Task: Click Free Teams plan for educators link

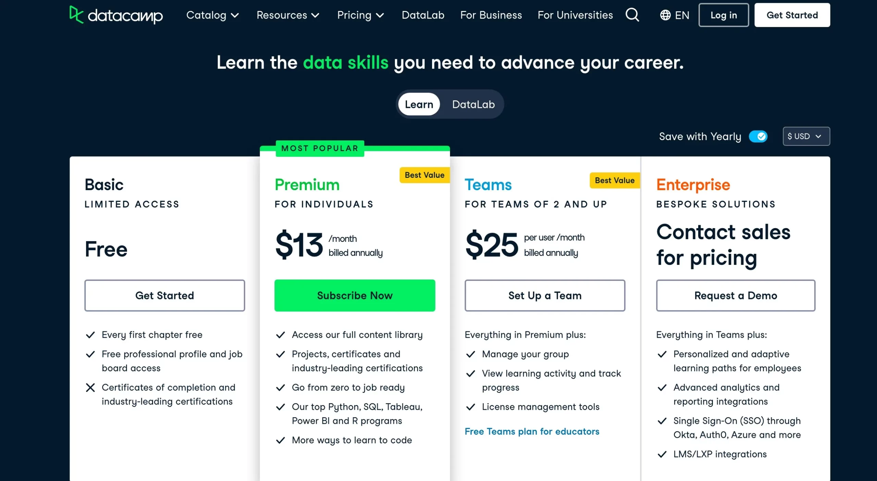Action: tap(532, 431)
